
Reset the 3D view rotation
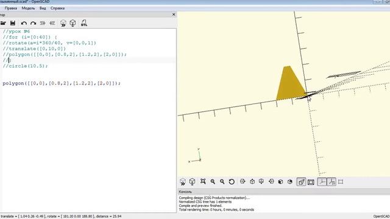tap(232, 182)
